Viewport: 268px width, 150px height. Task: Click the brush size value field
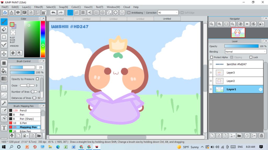tap(40, 67)
